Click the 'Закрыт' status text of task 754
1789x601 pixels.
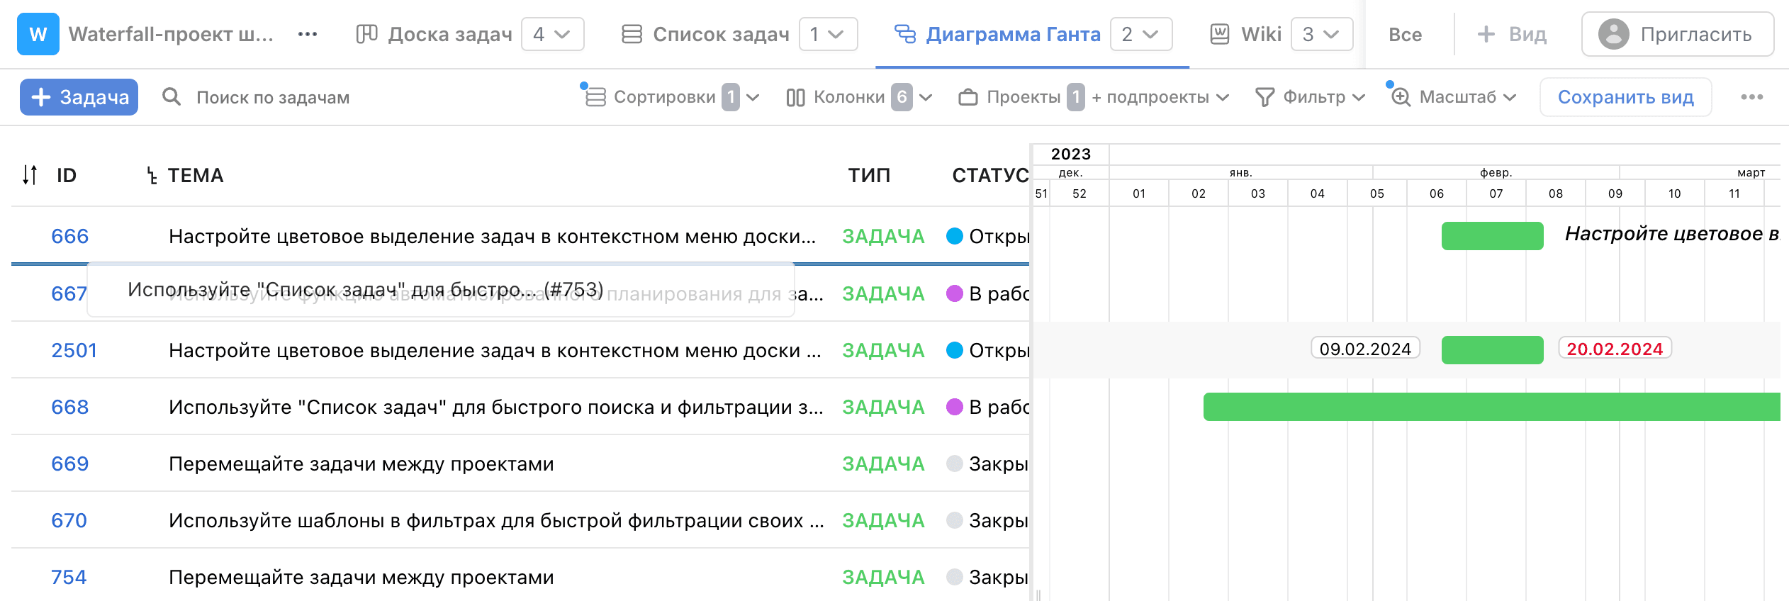pyautogui.click(x=999, y=577)
